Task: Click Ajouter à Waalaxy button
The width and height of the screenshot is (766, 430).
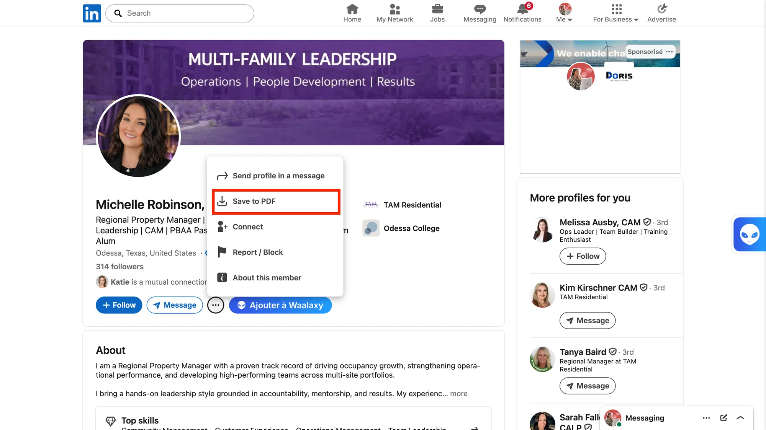Action: pos(280,305)
